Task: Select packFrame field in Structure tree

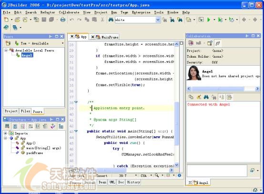Action: pyautogui.click(x=34, y=153)
